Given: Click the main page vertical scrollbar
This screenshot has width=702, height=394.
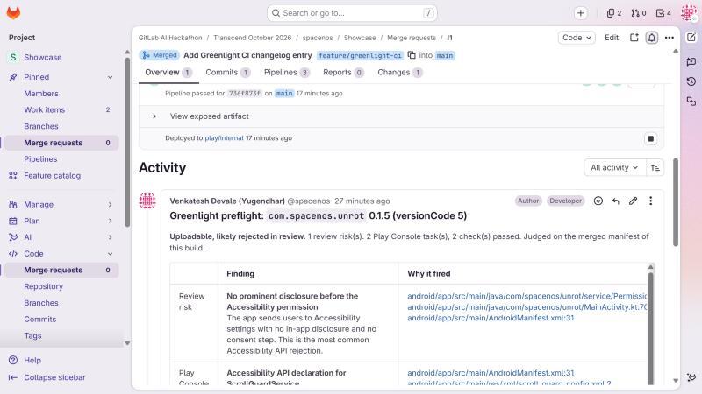Looking at the screenshot, I should [x=676, y=202].
